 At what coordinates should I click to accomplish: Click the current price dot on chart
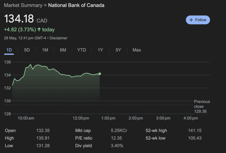100,74
